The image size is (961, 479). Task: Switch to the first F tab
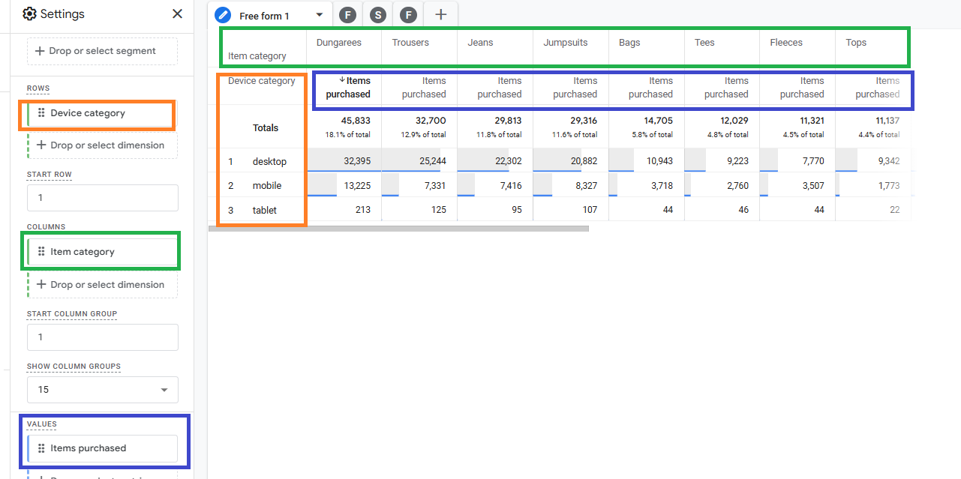[347, 14]
